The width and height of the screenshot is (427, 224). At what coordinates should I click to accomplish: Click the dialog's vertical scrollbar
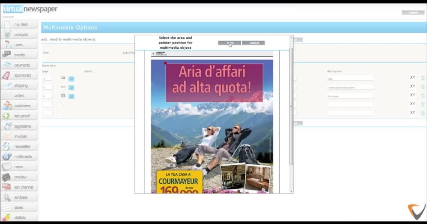pos(291,107)
